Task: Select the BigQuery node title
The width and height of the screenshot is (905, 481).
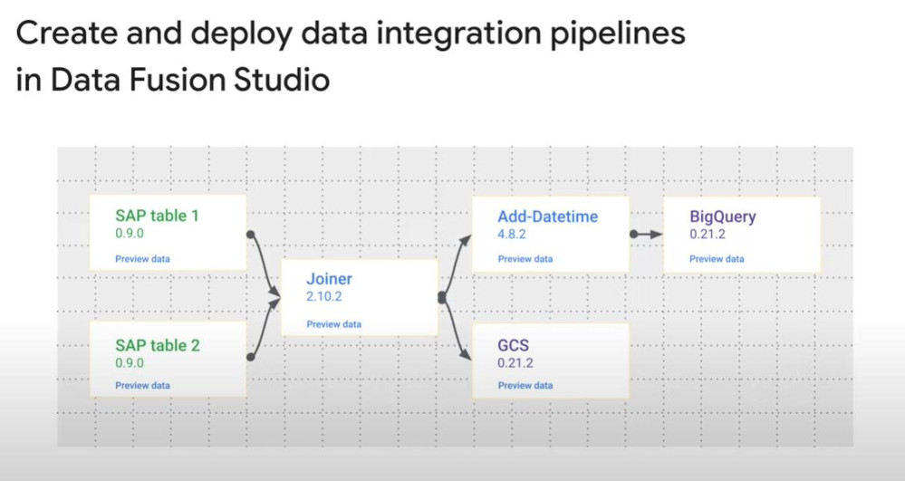Action: (x=723, y=217)
